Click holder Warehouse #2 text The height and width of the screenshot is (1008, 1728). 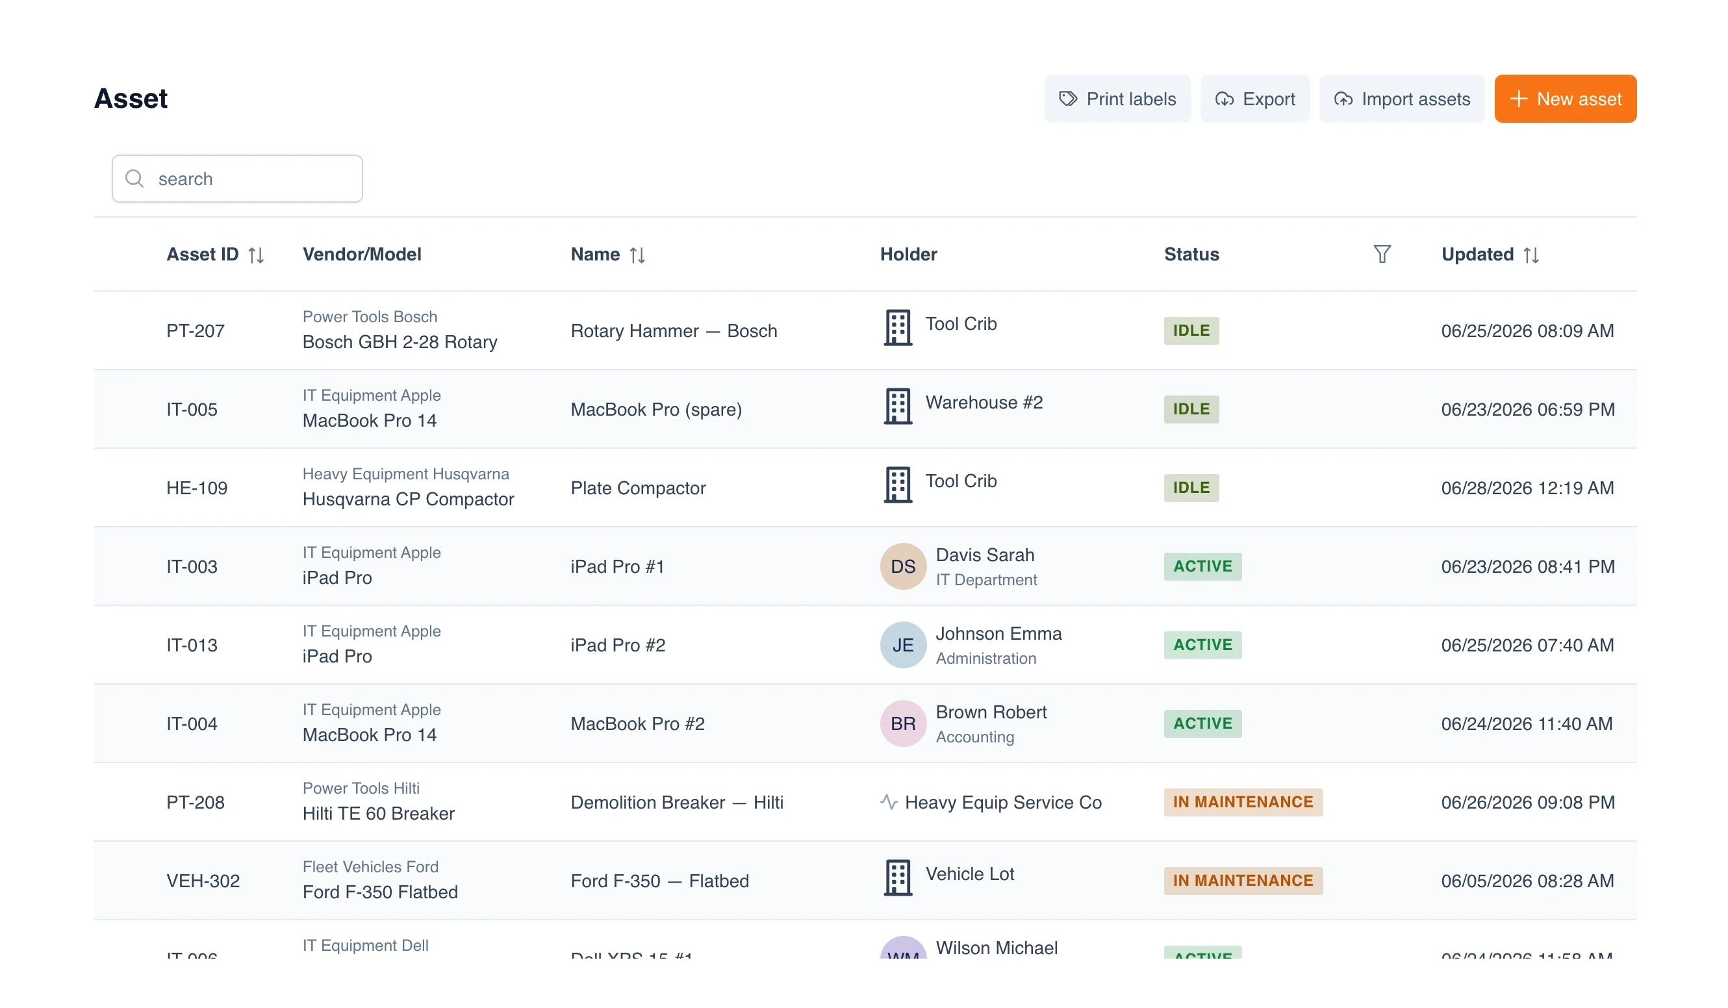point(984,402)
